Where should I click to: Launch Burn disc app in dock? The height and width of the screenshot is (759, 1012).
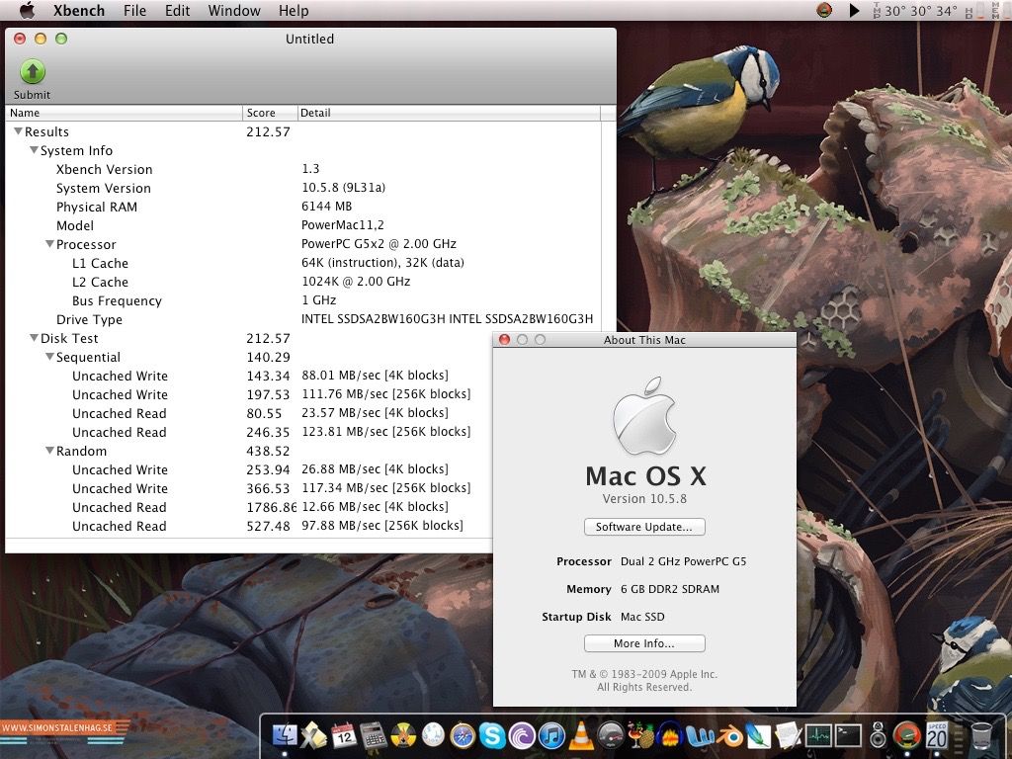403,735
